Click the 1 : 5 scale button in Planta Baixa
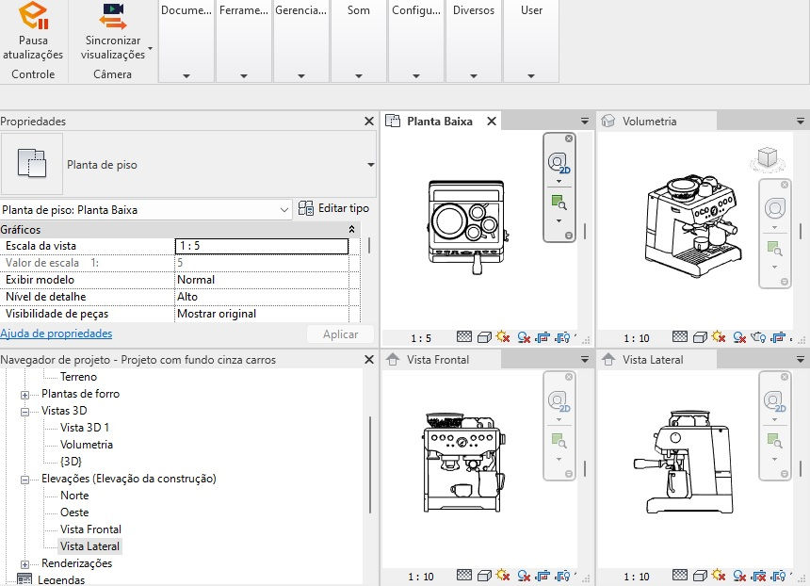810x586 pixels. pos(421,338)
